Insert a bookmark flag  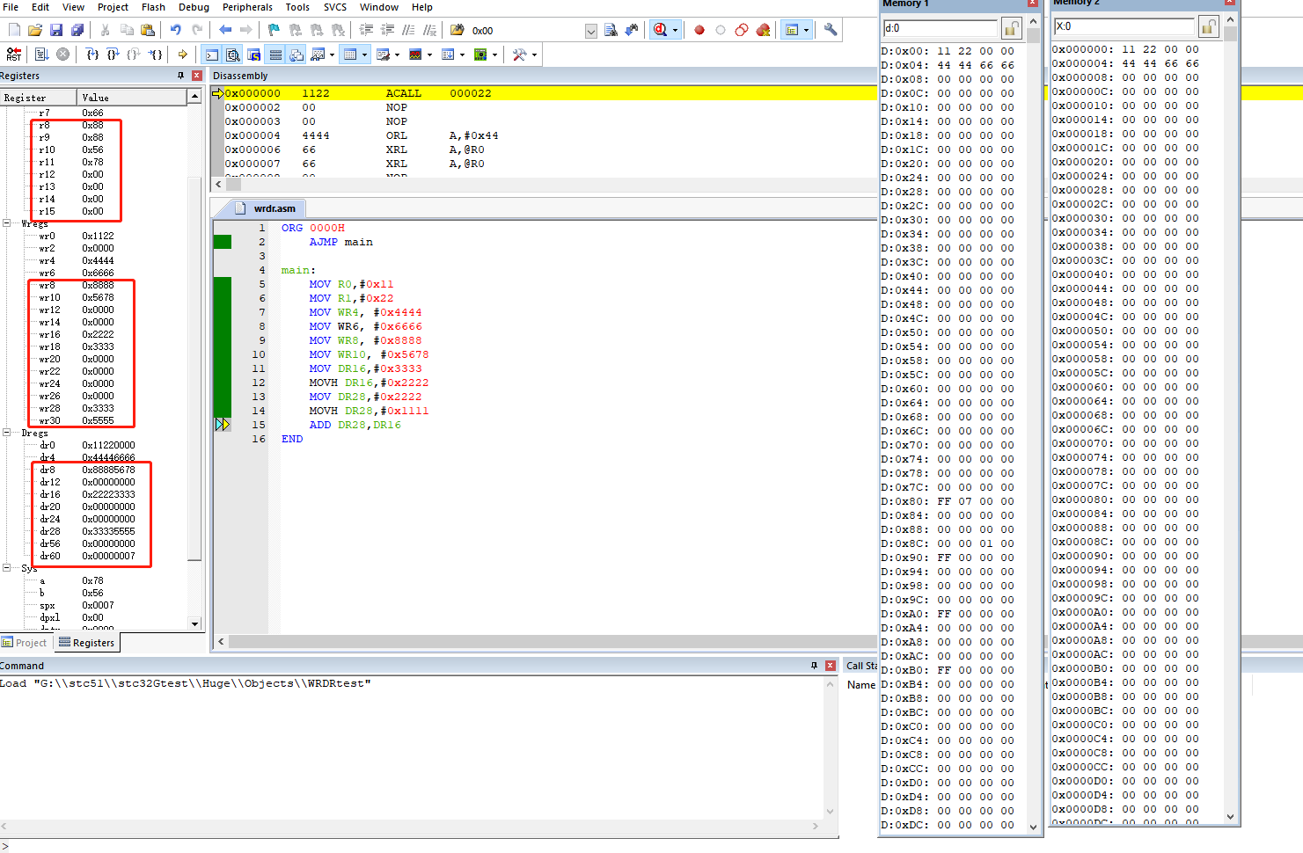[x=274, y=30]
